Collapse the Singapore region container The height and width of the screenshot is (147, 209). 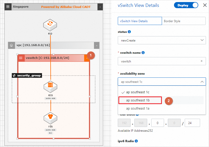[x=100, y=7]
